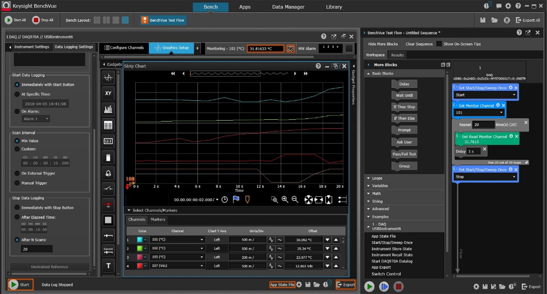Viewport: 547px width, 294px height.
Task: Open the Alarm 1 dropdown
Action: (36, 119)
